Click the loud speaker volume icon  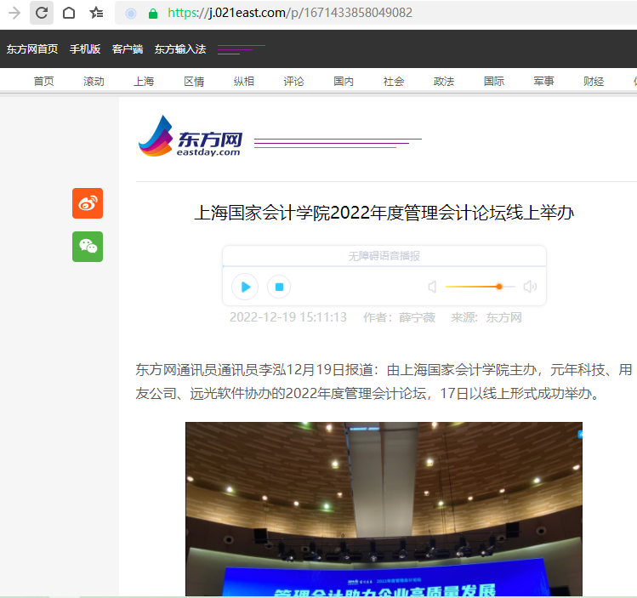pos(530,287)
